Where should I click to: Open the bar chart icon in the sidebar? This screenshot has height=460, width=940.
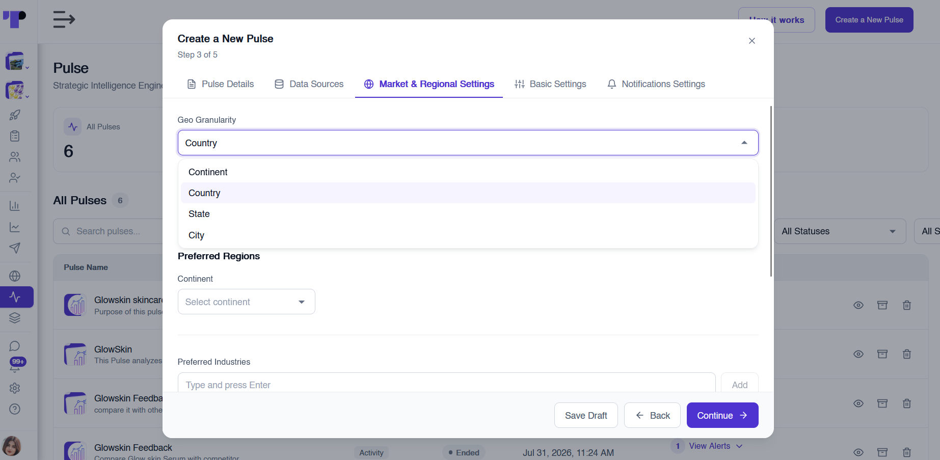coord(15,206)
